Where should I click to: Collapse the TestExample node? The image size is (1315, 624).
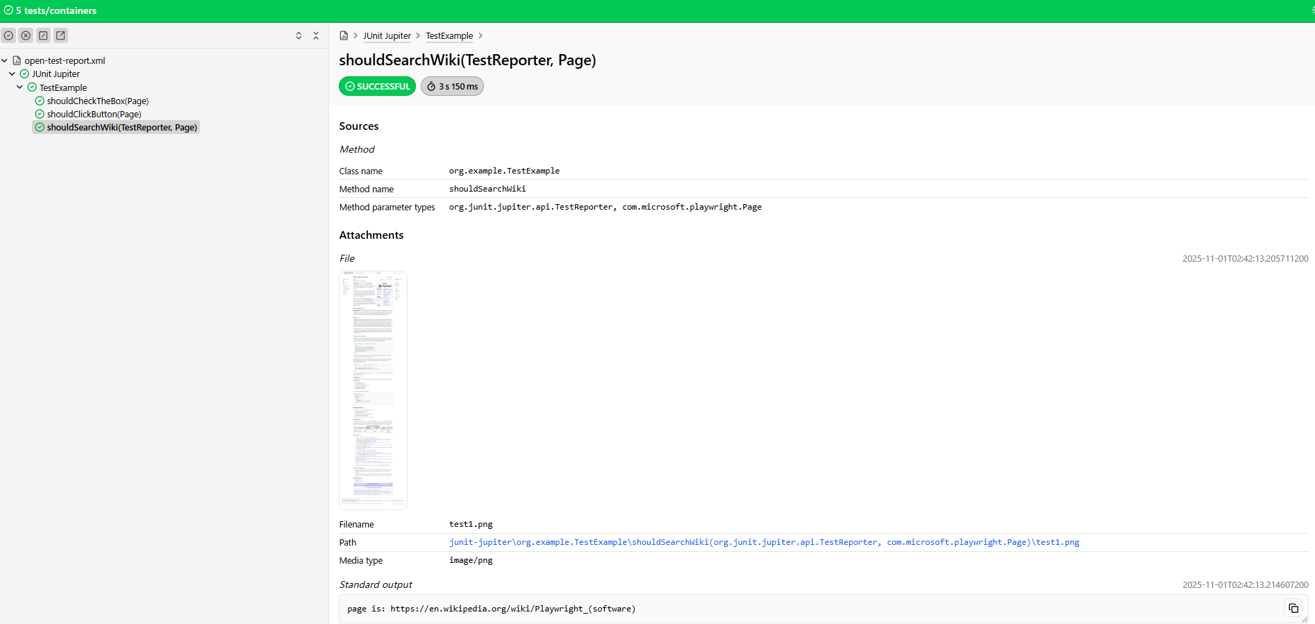pos(19,87)
